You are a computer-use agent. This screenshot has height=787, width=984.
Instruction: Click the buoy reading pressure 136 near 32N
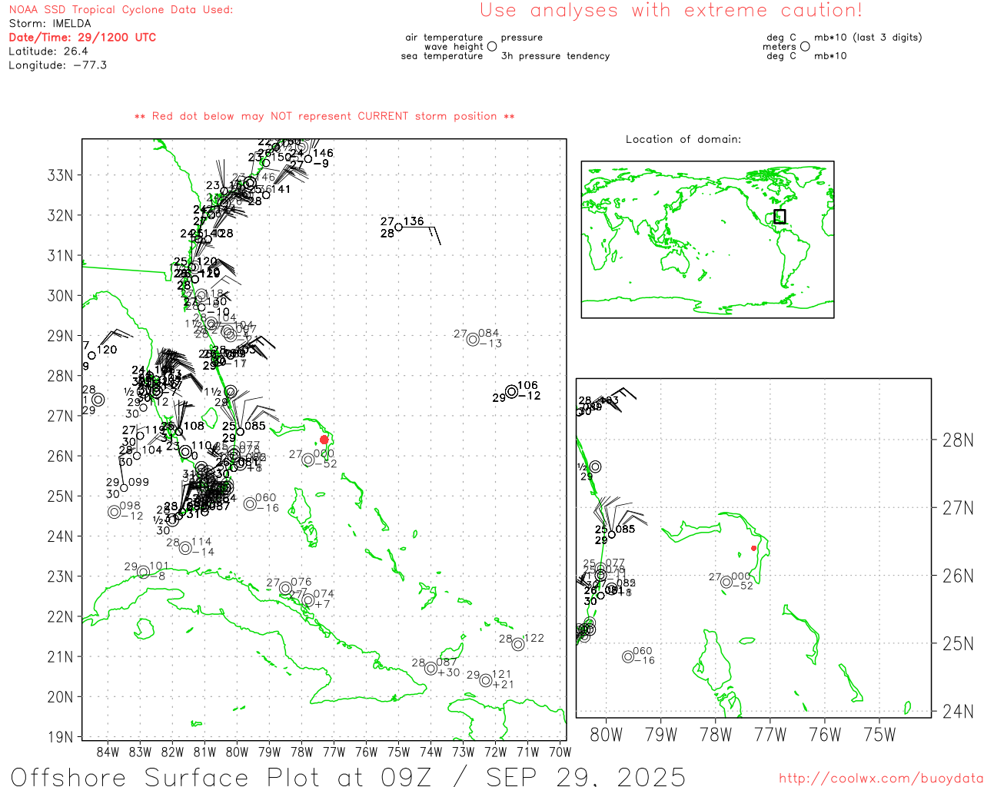(398, 227)
